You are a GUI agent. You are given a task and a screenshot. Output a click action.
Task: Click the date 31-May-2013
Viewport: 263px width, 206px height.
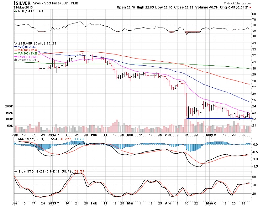23,7
